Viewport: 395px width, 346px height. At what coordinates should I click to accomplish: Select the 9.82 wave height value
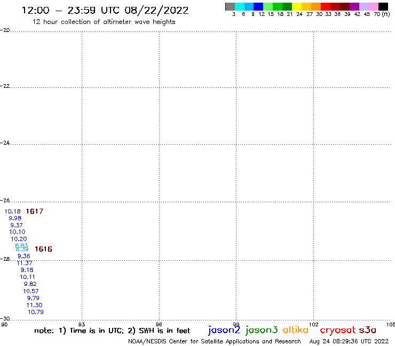click(x=30, y=284)
